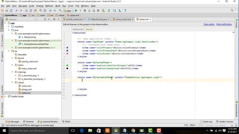Image resolution: width=239 pixels, height=134 pixels.
Task: Click the Copy toolbar icon
Action: [x=31, y=10]
